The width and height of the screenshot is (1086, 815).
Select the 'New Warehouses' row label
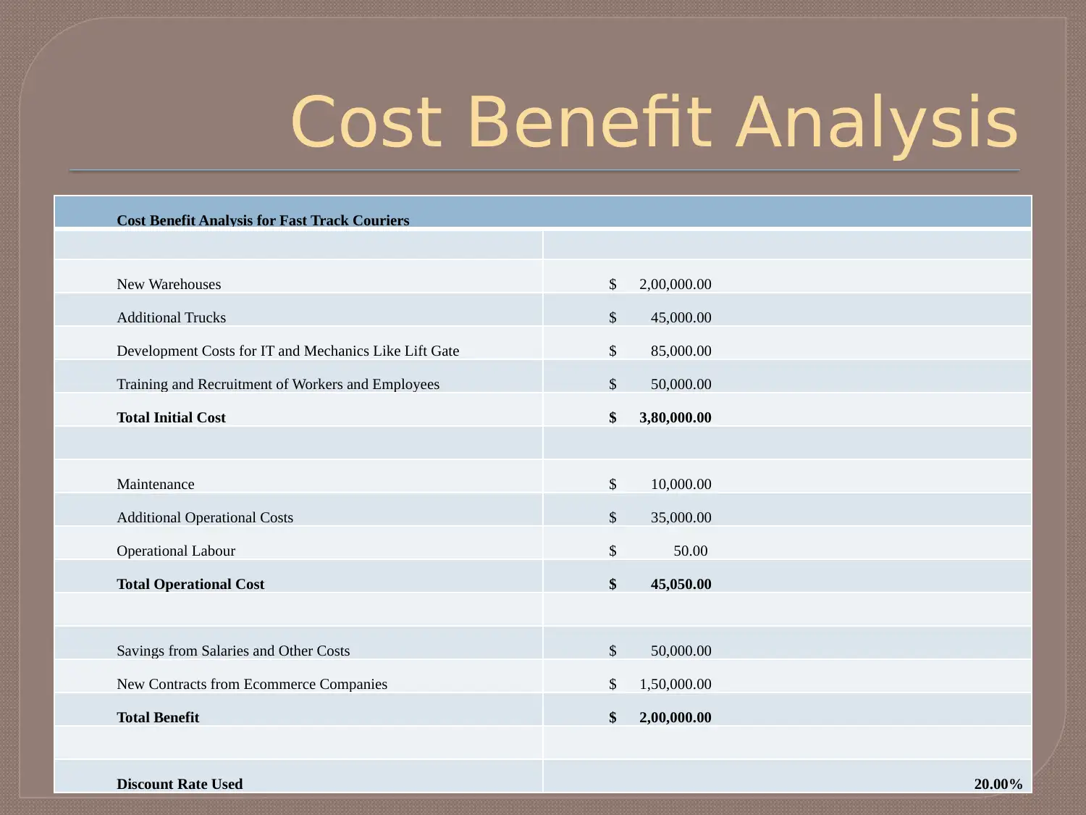coord(169,284)
